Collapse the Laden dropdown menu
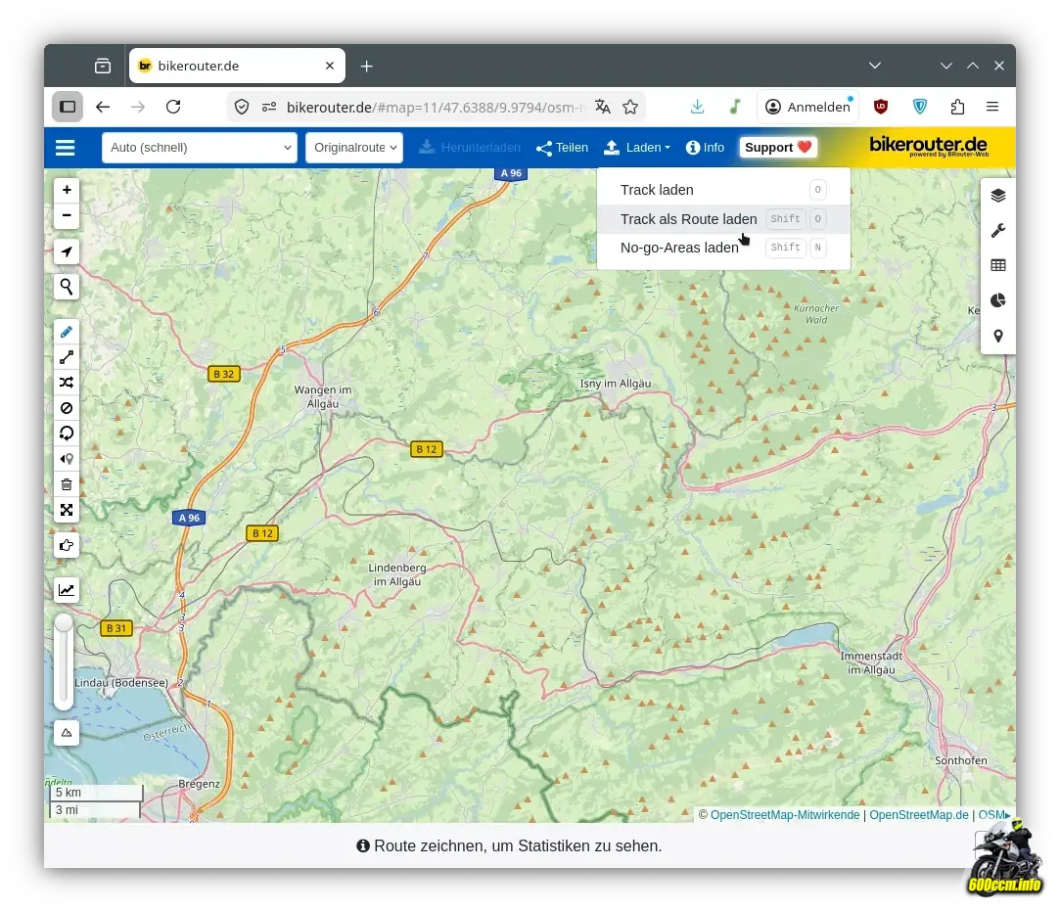The width and height of the screenshot is (1060, 912). coord(637,148)
